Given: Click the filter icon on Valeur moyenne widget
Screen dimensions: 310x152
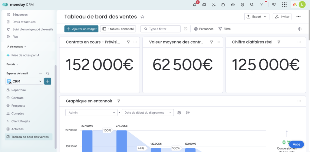Looking at the screenshot, I should [x=212, y=42].
